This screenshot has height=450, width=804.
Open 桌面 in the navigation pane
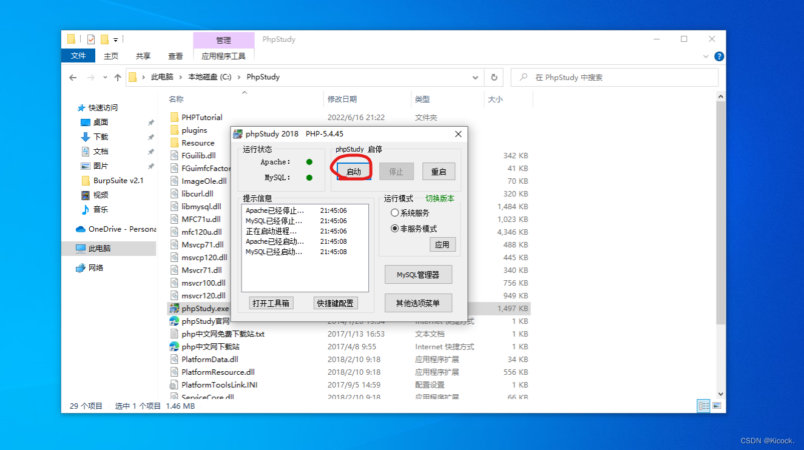click(x=101, y=123)
